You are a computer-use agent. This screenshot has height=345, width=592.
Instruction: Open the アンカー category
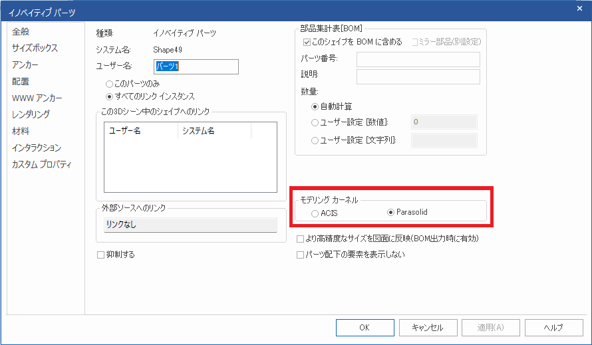pyautogui.click(x=25, y=65)
